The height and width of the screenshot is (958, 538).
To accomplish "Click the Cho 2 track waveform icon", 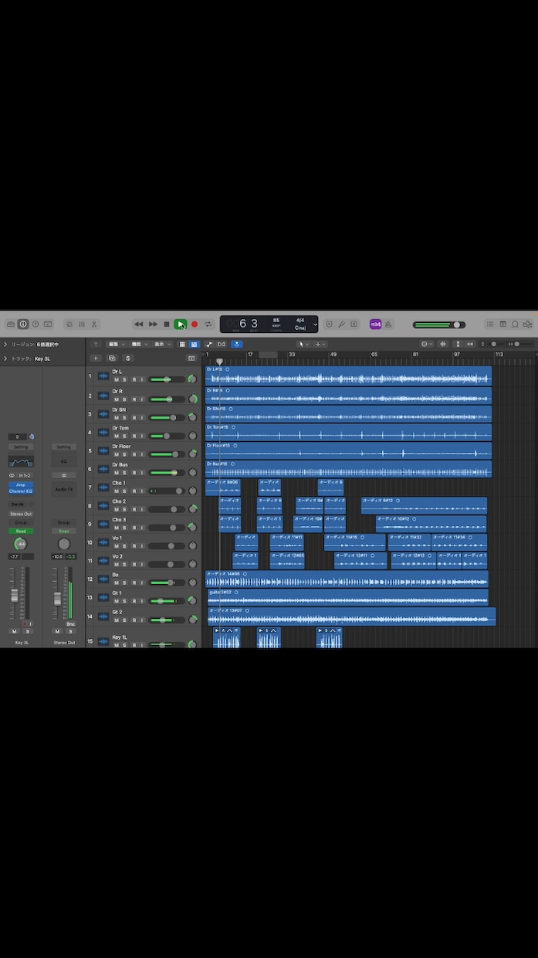I will tap(103, 505).
